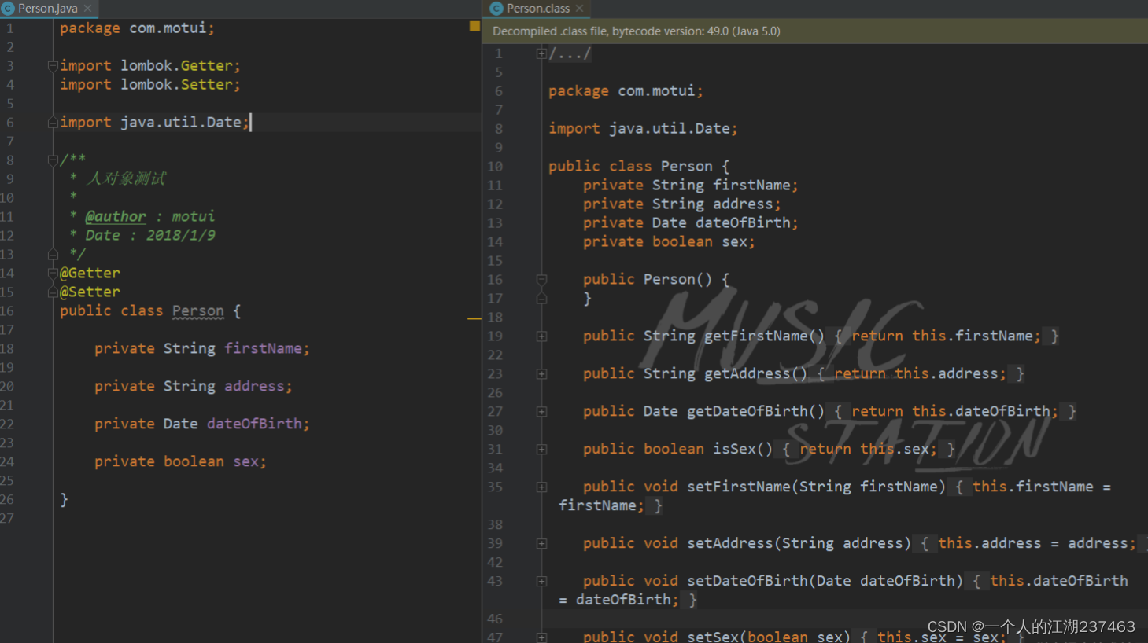1148x643 pixels.
Task: Click the Person.class file icon
Action: (x=496, y=9)
